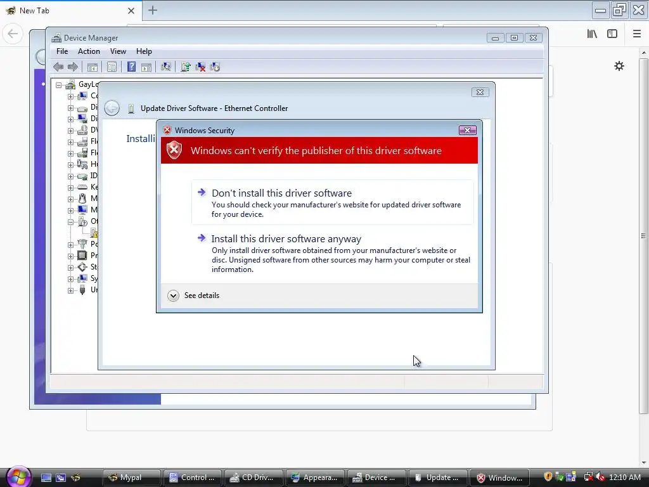Click Back arrow in Device Manager toolbar
The width and height of the screenshot is (649, 487).
tap(58, 67)
